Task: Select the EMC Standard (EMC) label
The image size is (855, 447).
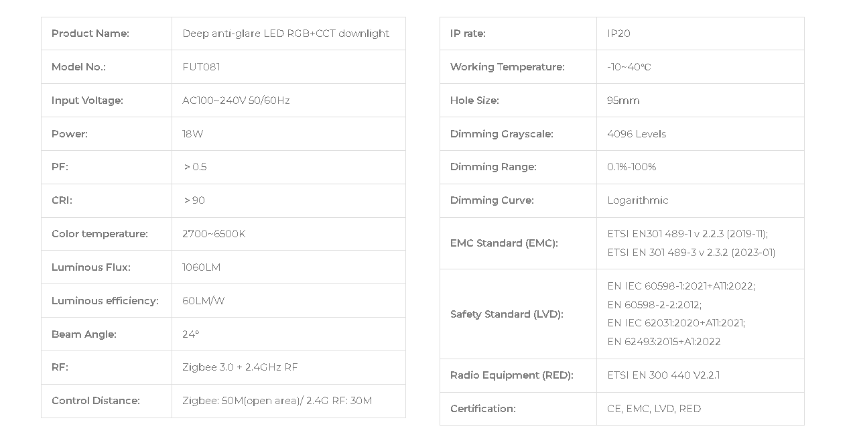Action: (x=504, y=243)
